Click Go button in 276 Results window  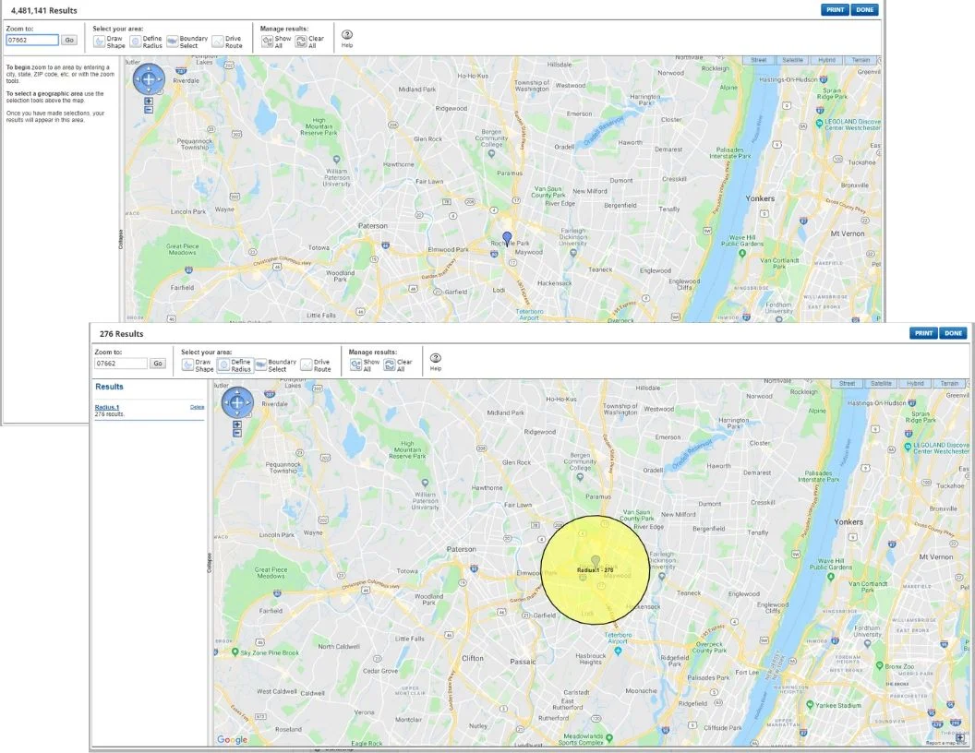point(158,364)
